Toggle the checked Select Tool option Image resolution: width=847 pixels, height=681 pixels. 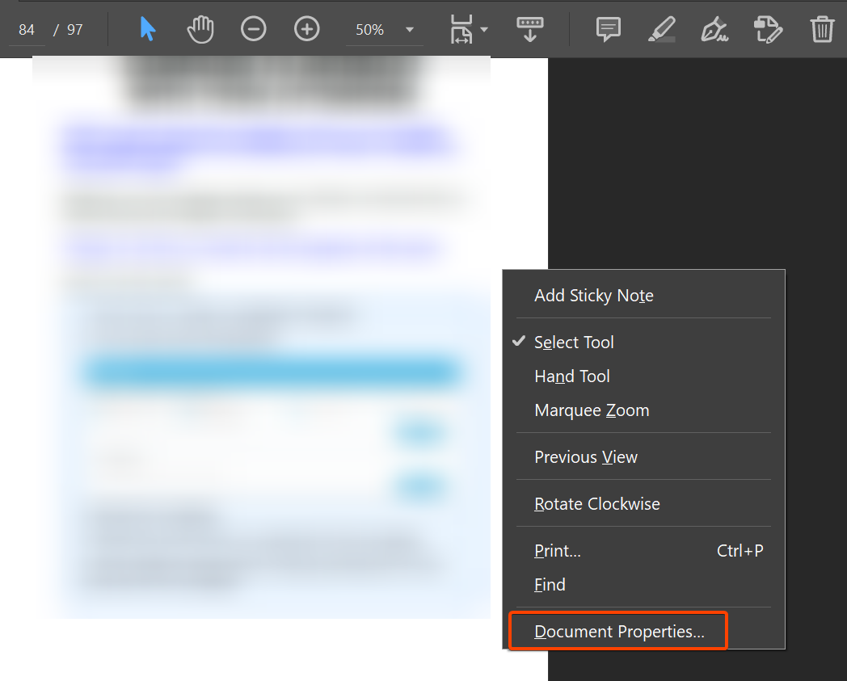pyautogui.click(x=574, y=342)
